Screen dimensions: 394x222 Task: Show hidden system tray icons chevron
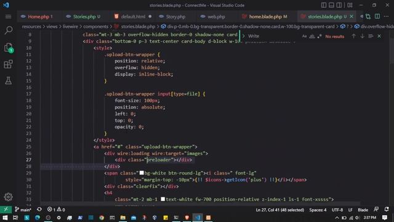pos(337,218)
